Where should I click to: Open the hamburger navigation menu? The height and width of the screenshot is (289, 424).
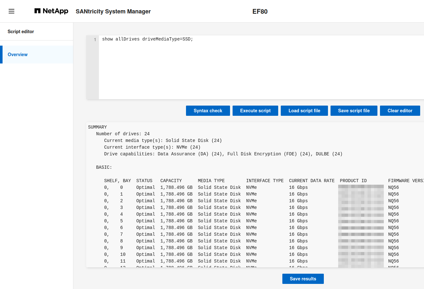pos(11,11)
